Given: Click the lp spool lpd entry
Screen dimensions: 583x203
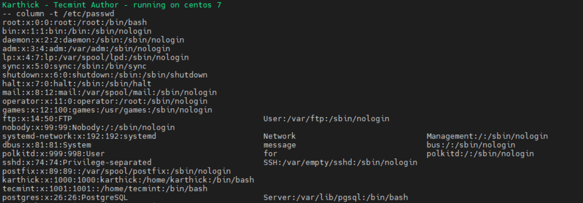Looking at the screenshot, I should tap(96, 57).
